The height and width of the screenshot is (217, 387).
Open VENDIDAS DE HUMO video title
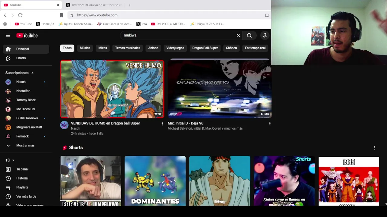tap(106, 123)
